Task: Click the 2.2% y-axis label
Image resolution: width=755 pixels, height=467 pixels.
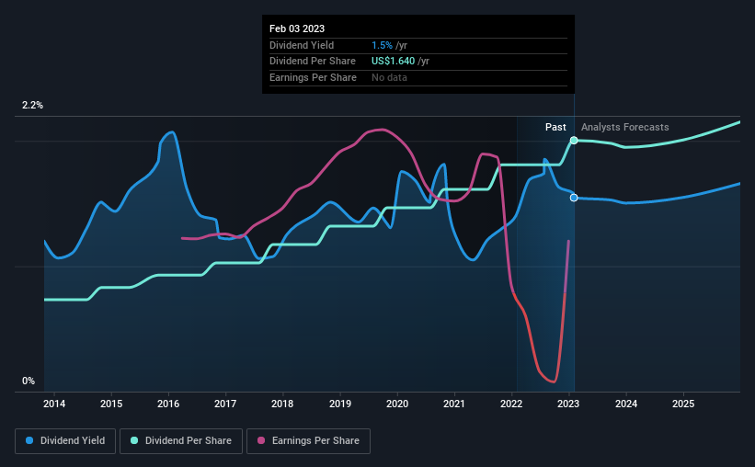Action: (32, 105)
